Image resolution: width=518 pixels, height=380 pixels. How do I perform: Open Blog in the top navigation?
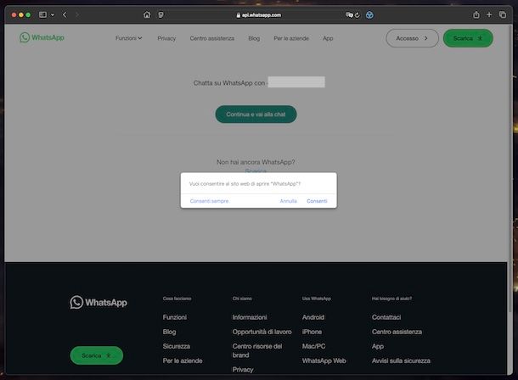click(254, 38)
